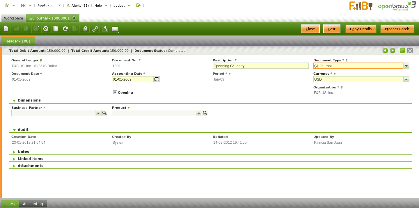Open attachments via the paperclip icon
This screenshot has height=208, width=419.
coord(85,29)
